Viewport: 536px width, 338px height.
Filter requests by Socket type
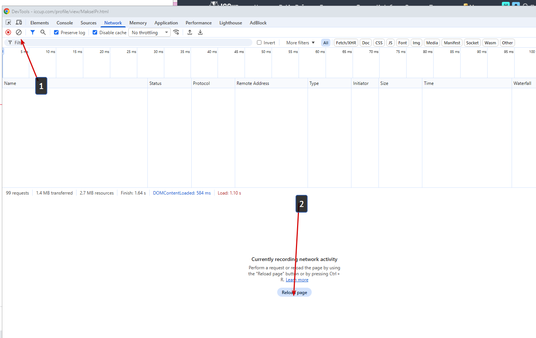pyautogui.click(x=473, y=42)
